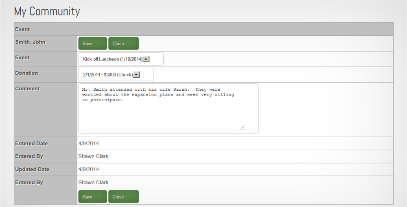Click the My Community page heading
Image resolution: width=407 pixels, height=207 pixels.
[x=47, y=11]
